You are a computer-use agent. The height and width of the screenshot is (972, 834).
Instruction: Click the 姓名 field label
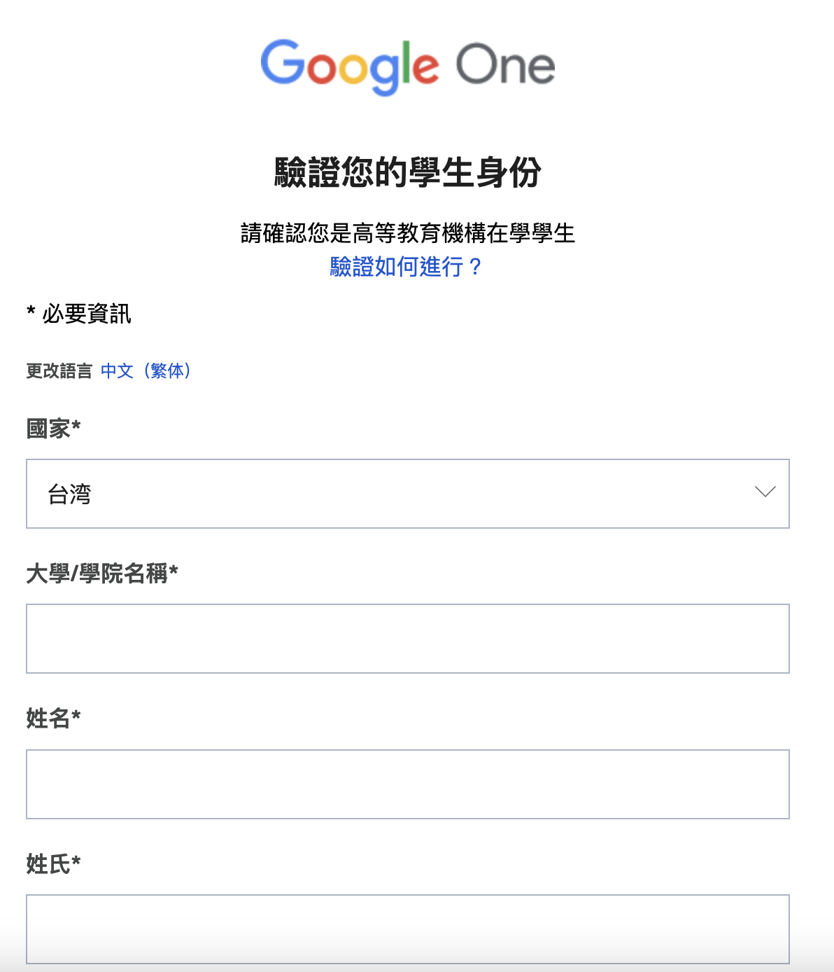pos(49,718)
